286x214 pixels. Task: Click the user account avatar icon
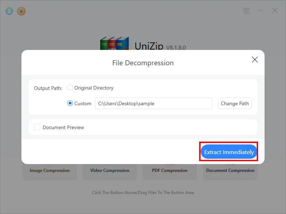click(x=9, y=11)
